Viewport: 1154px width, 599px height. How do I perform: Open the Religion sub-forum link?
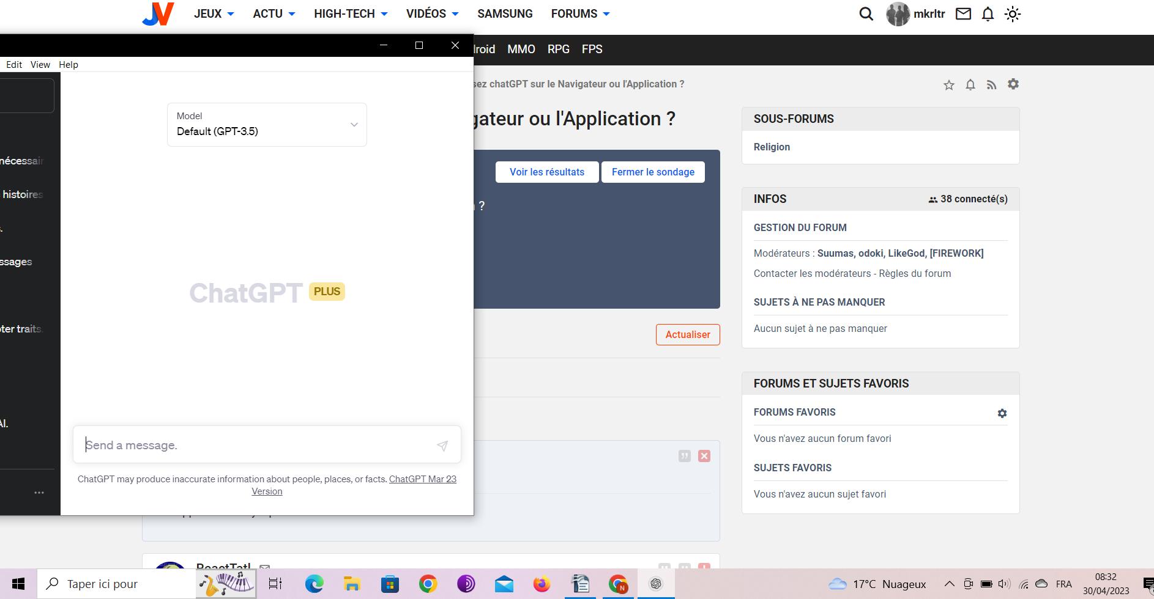pyautogui.click(x=772, y=147)
